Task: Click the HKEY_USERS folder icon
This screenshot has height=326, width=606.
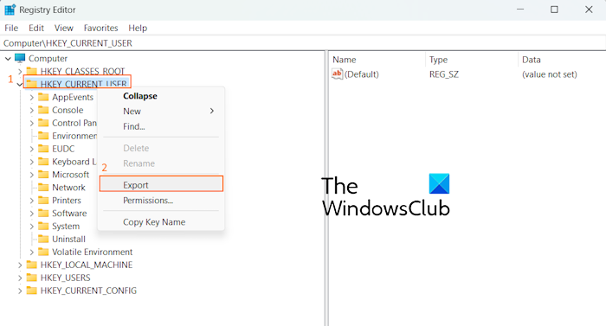Action: tap(32, 278)
